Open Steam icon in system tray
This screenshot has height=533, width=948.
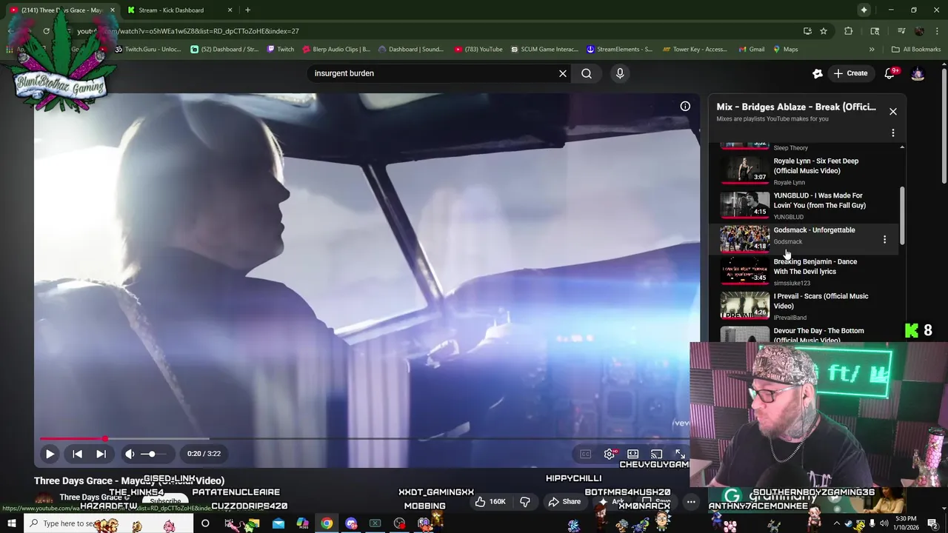coord(849,524)
